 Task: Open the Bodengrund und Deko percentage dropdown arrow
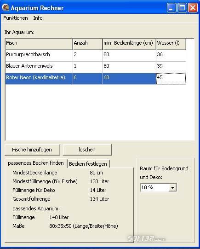[172, 187]
